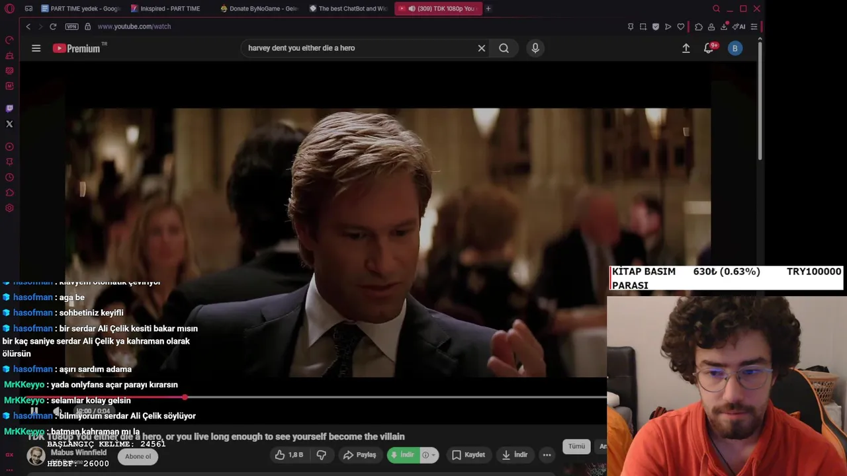This screenshot has height=476, width=847.
Task: Click the grey İndir download button
Action: 514,455
